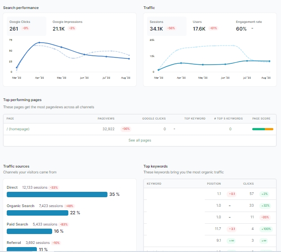Click the Paid Search sessions bar
This screenshot has width=281, height=252.
[29, 231]
